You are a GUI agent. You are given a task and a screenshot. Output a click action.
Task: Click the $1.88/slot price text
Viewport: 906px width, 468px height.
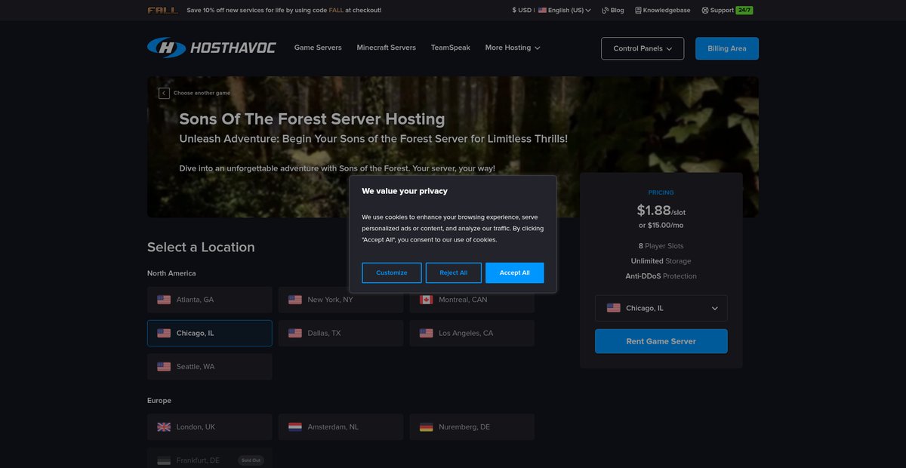(x=661, y=211)
